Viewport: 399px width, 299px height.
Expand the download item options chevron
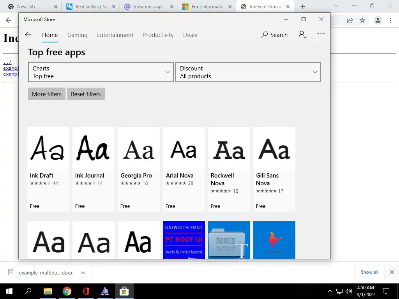point(83,273)
